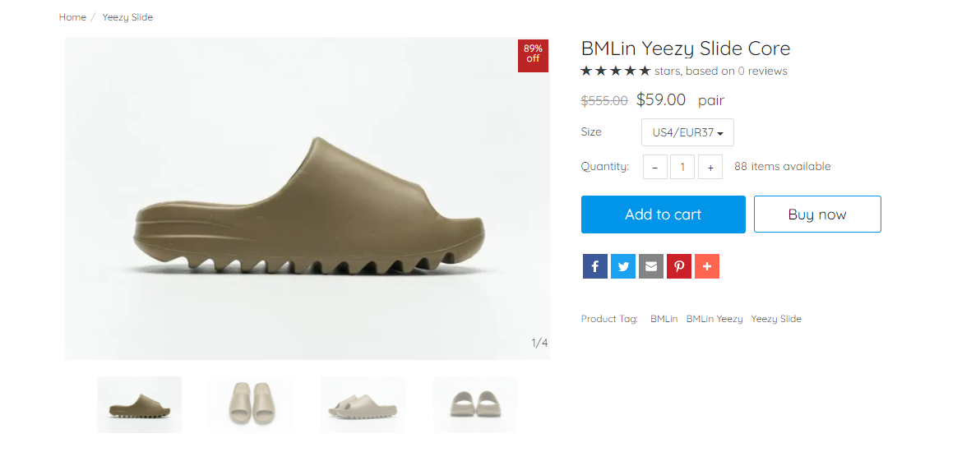This screenshot has width=971, height=452.
Task: Select the angled beige slides thumbnail
Action: 363,404
